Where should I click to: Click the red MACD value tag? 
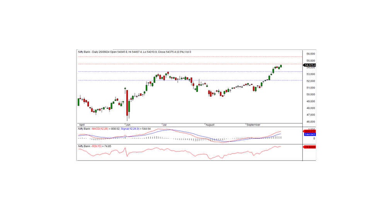310,131
